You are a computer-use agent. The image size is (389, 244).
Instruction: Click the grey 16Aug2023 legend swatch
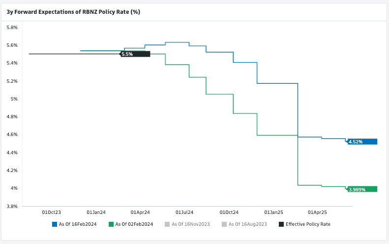(x=224, y=224)
